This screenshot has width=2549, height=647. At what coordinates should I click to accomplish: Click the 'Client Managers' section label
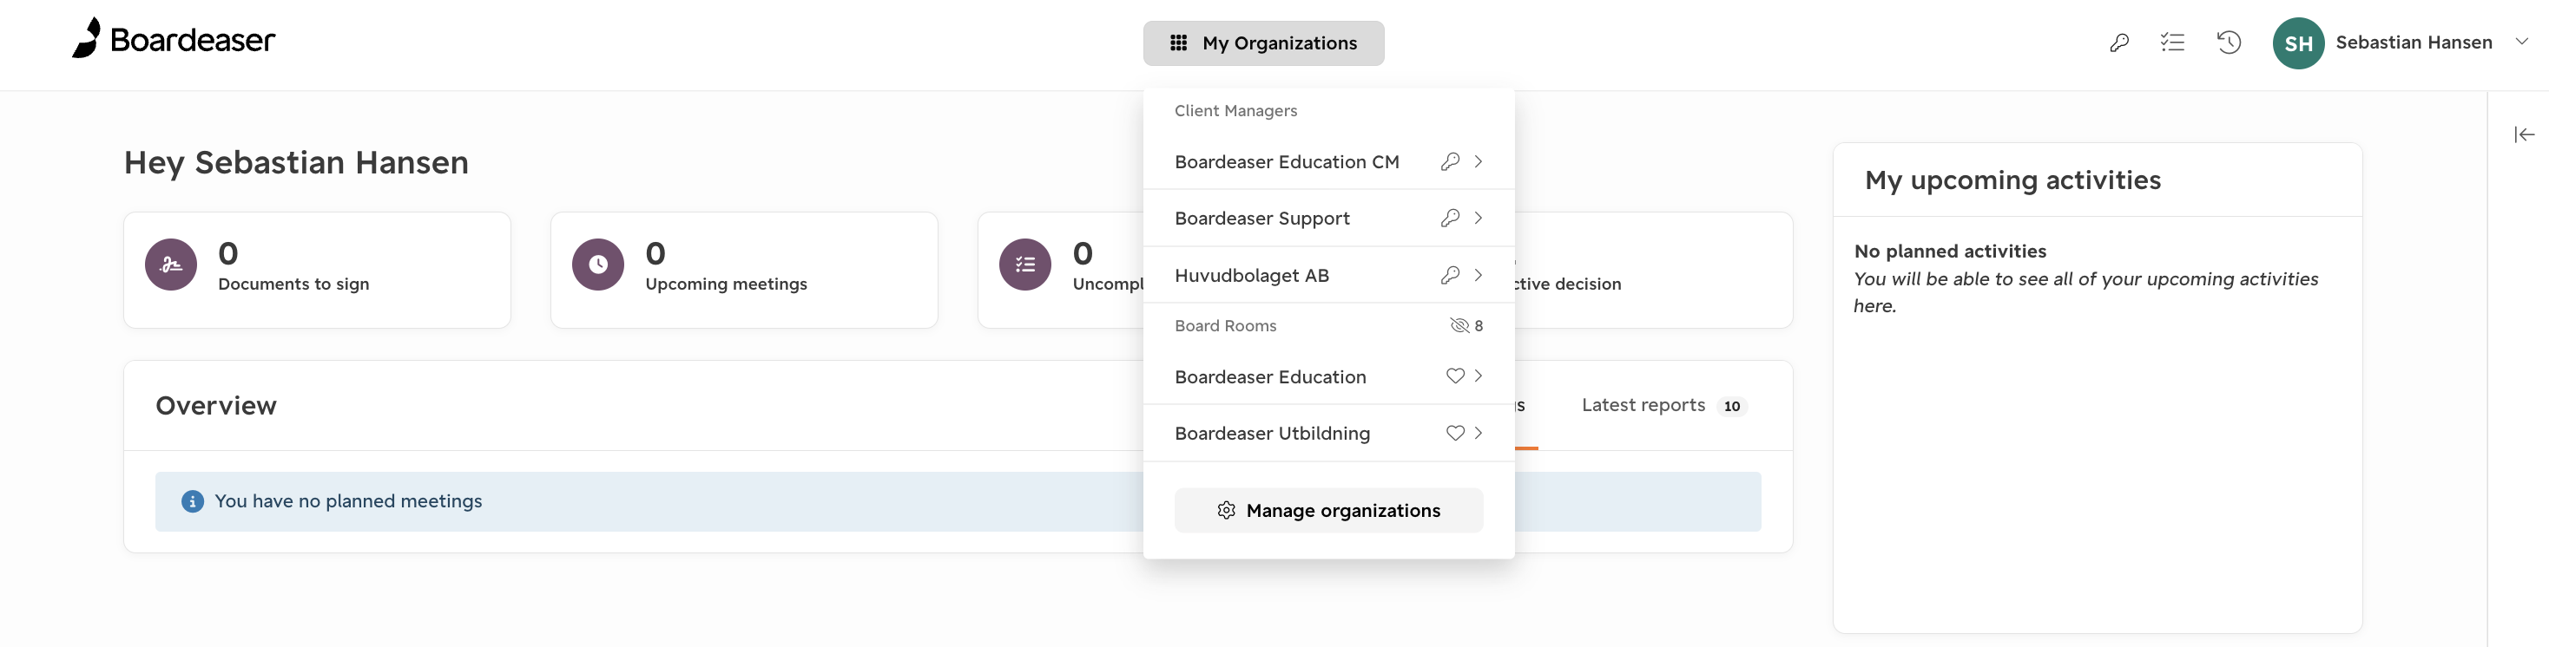pyautogui.click(x=1235, y=111)
